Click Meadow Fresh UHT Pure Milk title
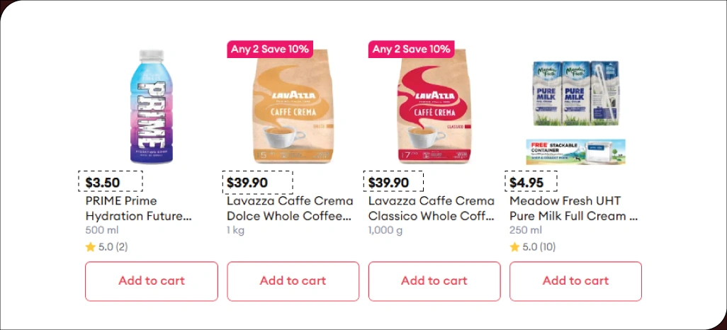Image resolution: width=727 pixels, height=330 pixels. coord(573,208)
